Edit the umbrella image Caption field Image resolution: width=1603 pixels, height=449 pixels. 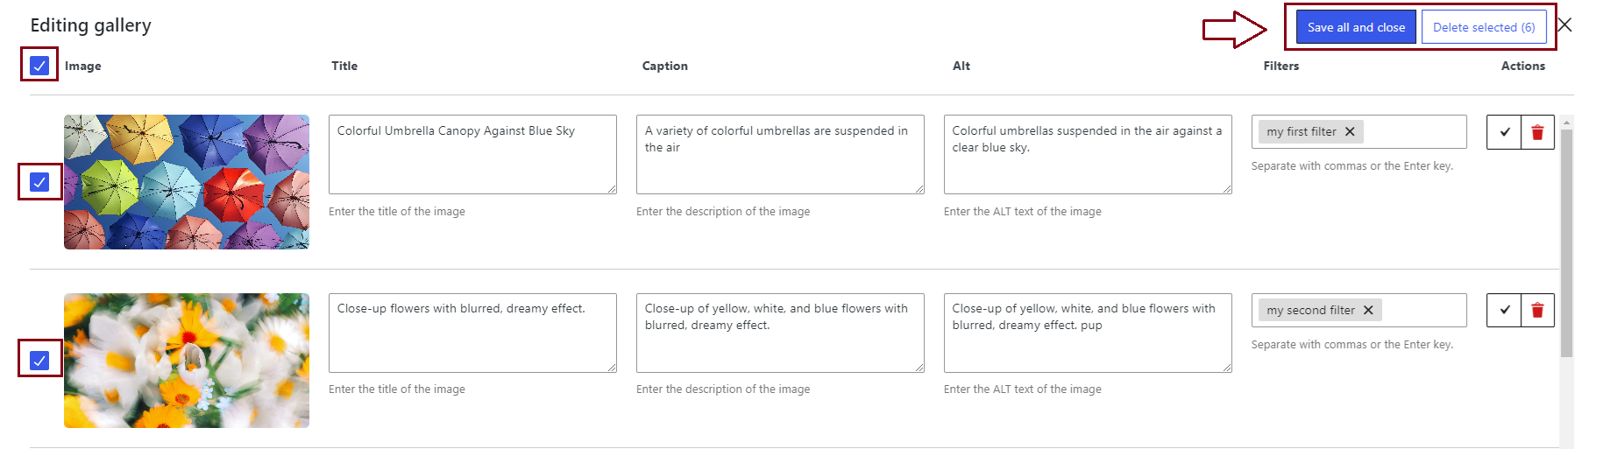pyautogui.click(x=779, y=154)
